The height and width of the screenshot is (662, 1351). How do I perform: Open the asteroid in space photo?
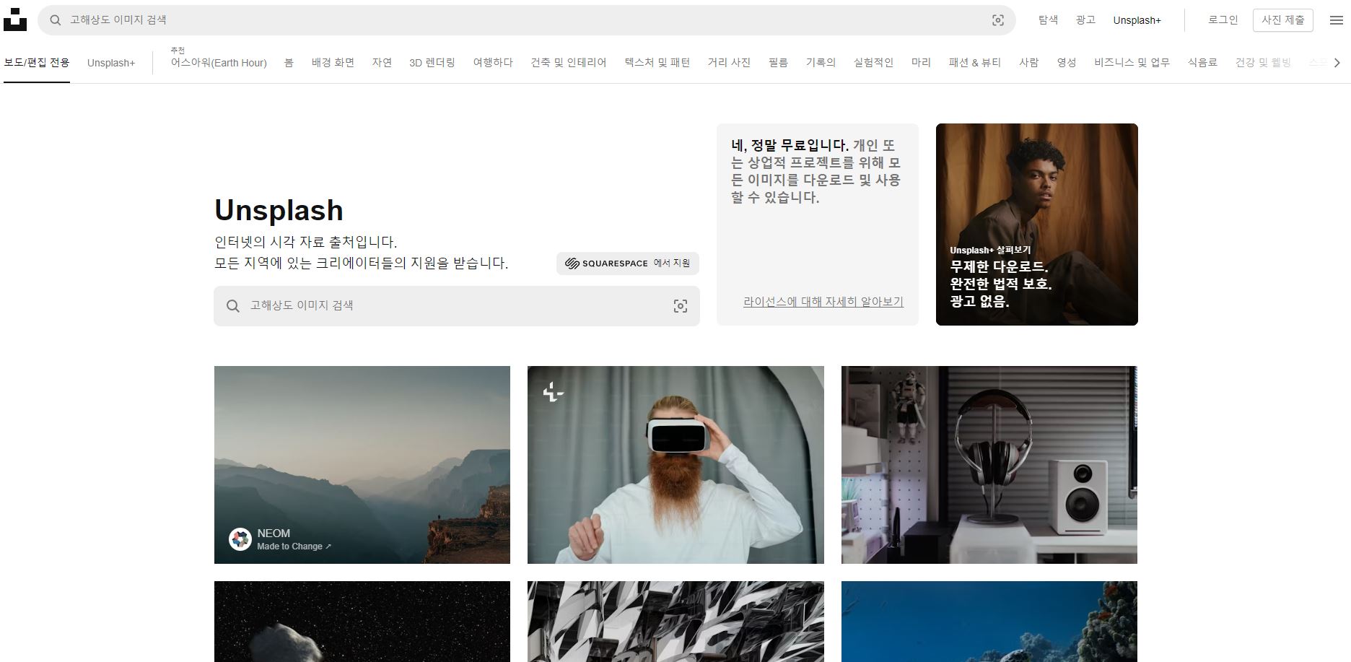point(362,622)
